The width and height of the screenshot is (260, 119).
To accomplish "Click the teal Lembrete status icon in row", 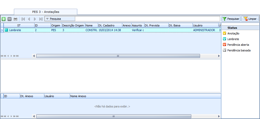I will click(x=6, y=30).
